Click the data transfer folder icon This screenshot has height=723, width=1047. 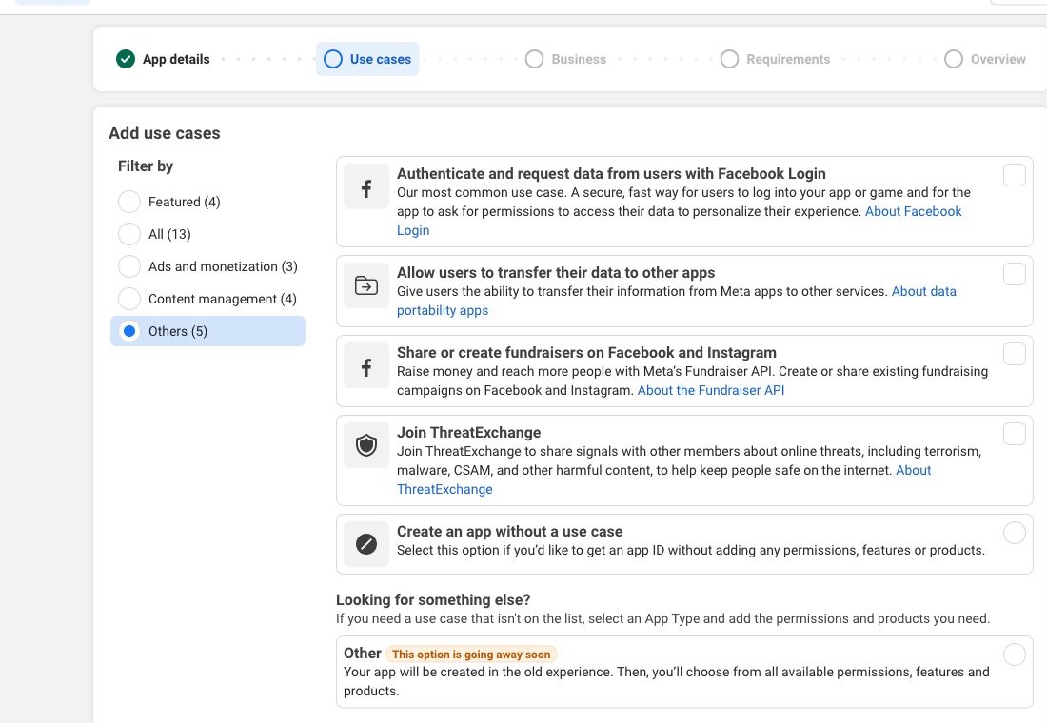366,285
